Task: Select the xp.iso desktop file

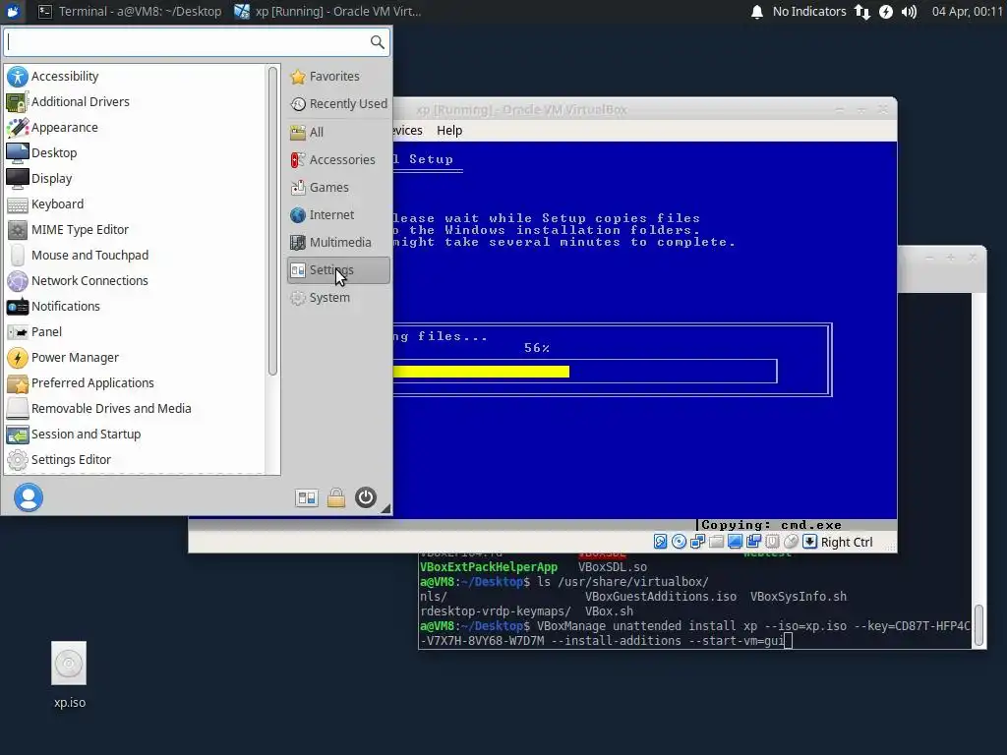Action: (70, 674)
